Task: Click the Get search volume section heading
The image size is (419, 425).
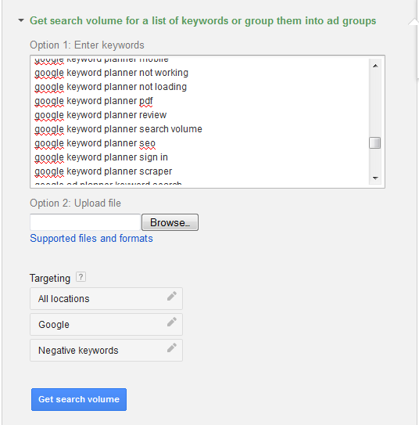Action: pos(202,21)
